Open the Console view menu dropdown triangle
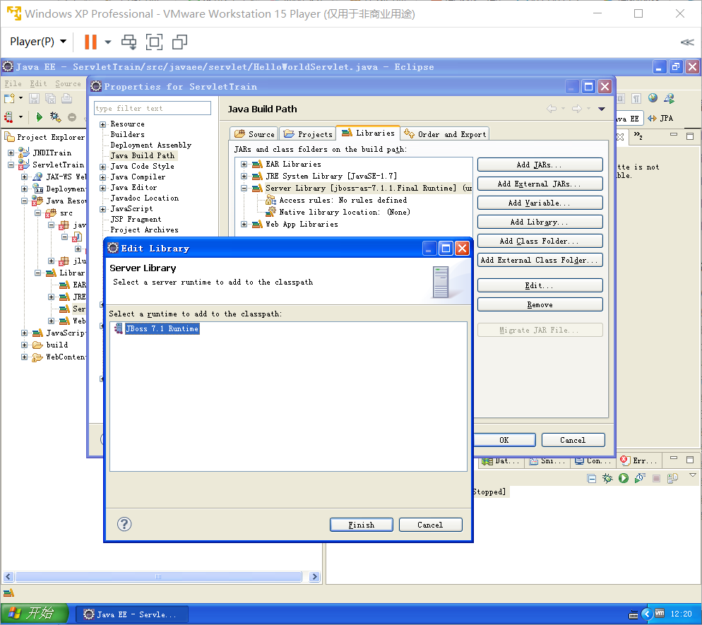The height and width of the screenshot is (625, 702). click(x=692, y=476)
